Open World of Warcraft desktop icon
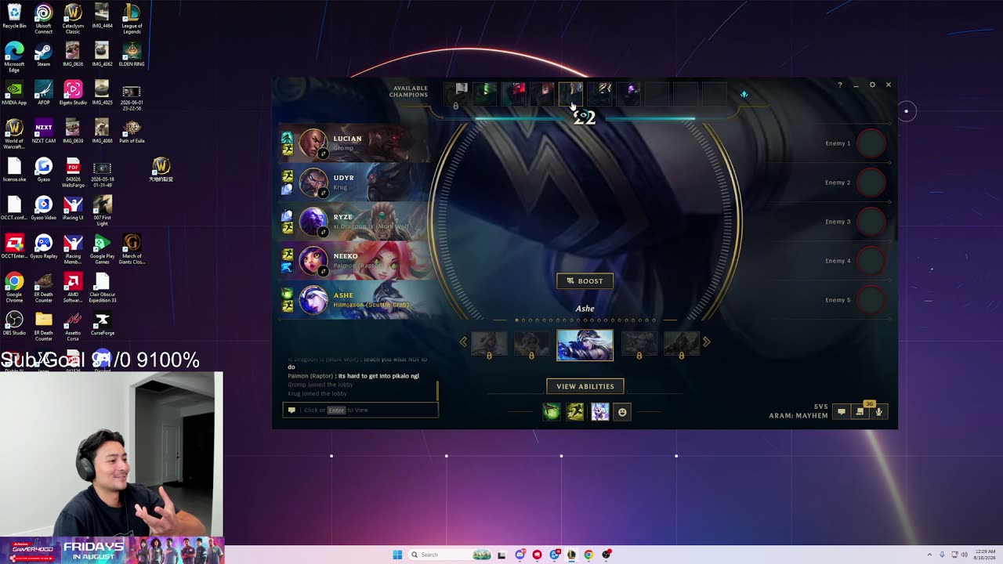 point(14,135)
